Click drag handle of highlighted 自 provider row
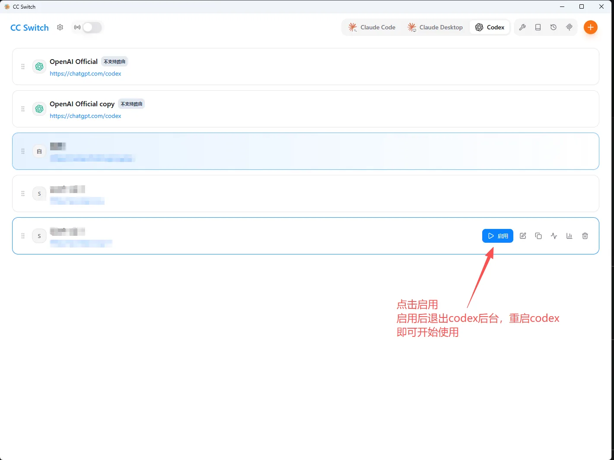614x460 pixels. tap(23, 151)
